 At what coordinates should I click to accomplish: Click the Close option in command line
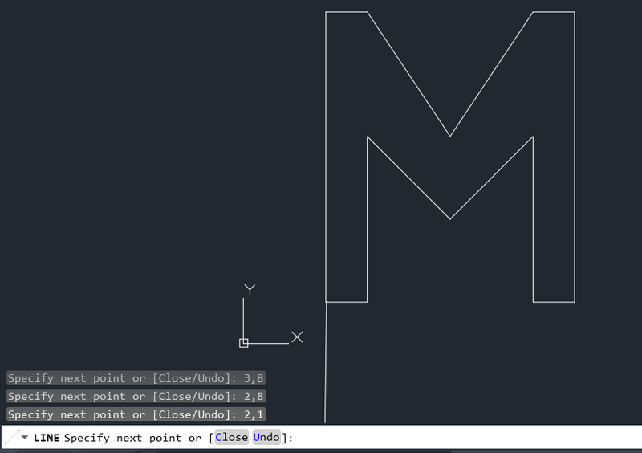pyautogui.click(x=231, y=438)
